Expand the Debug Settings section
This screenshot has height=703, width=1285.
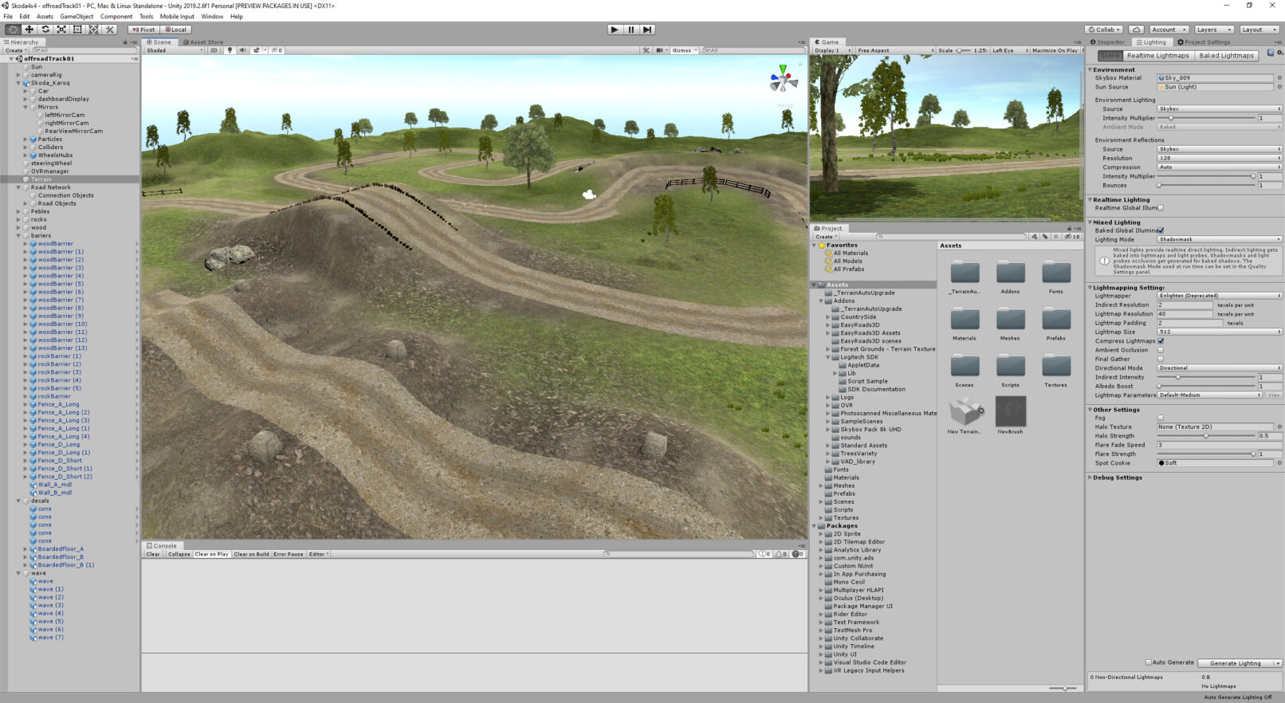1117,477
